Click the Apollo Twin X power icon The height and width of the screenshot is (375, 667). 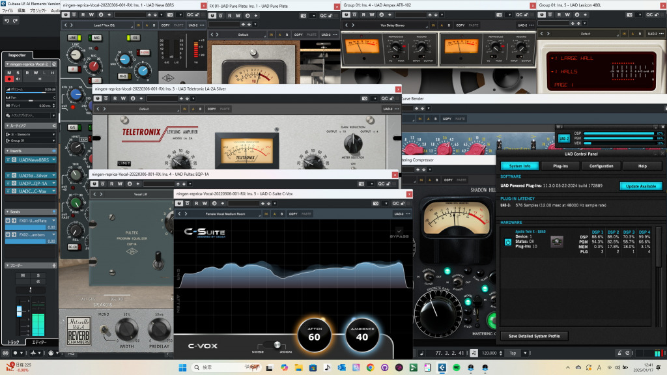[508, 242]
